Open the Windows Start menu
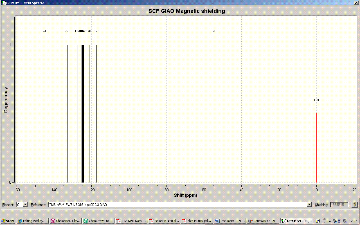This screenshot has width=360, height=225. pyautogui.click(x=8, y=221)
